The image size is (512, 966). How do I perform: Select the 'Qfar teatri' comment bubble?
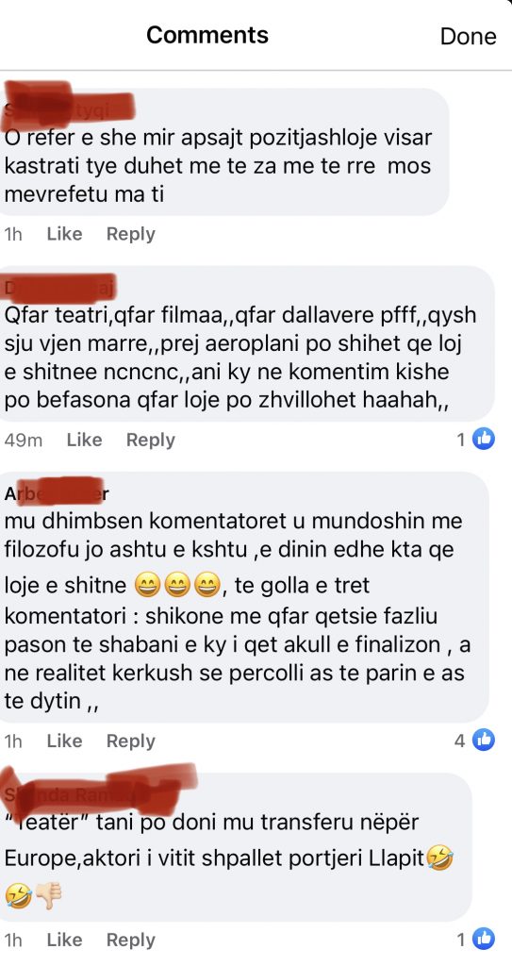[249, 343]
